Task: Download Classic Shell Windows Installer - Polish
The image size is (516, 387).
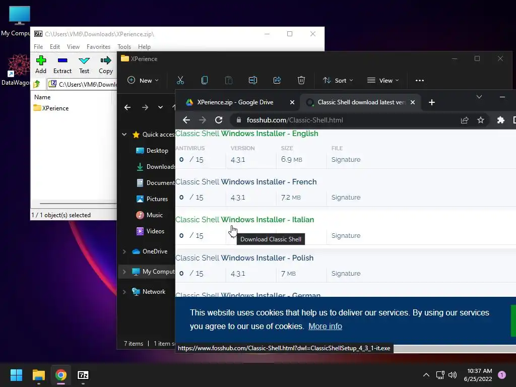Action: pyautogui.click(x=244, y=257)
